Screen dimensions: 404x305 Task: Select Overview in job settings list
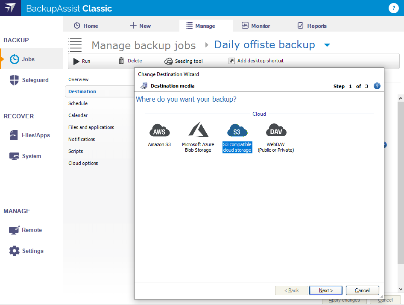click(78, 79)
